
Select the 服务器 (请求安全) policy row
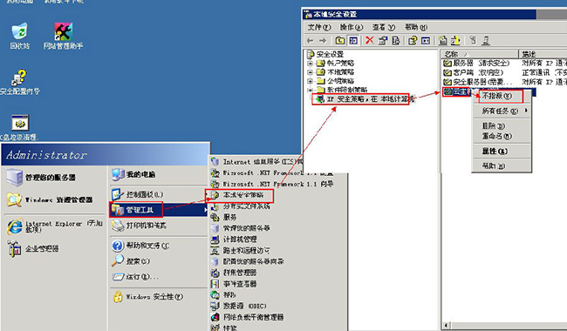(476, 64)
